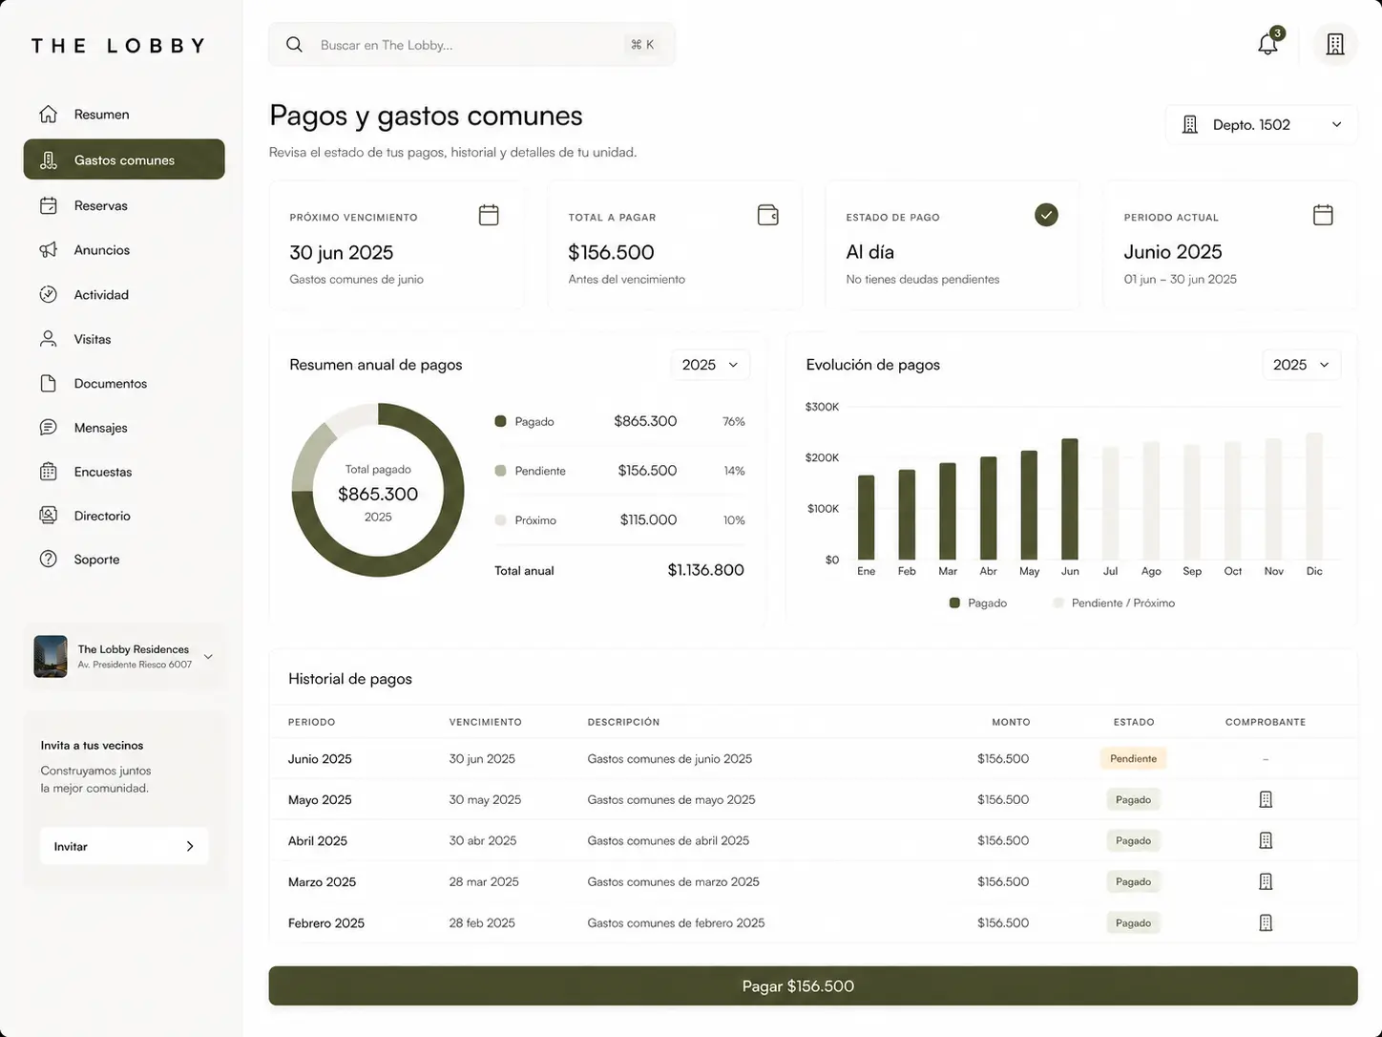Click the green check Estado de Pago icon
Screen dimensions: 1382x1037
pos(1046,215)
